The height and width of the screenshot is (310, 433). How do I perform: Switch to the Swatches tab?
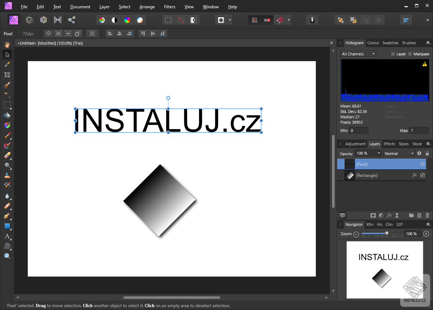pyautogui.click(x=390, y=43)
